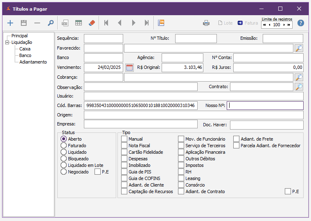This screenshot has height=221, width=311.
Task: Click the printer icon
Action: (x=206, y=23)
